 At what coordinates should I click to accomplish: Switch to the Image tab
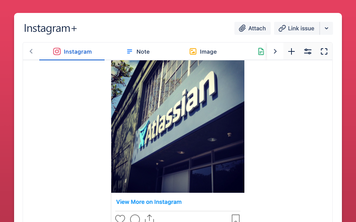pos(202,51)
